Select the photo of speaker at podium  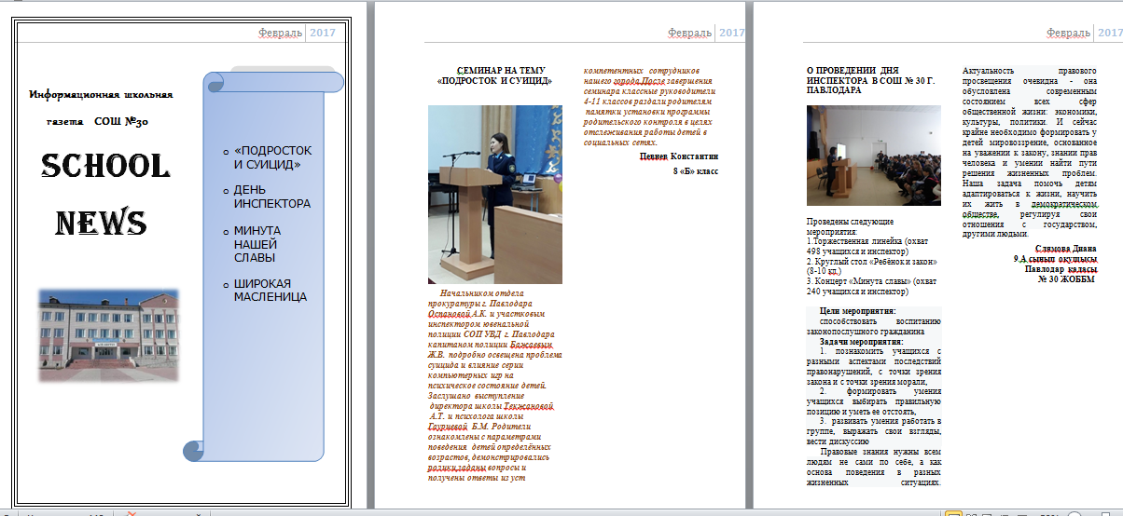[494, 194]
